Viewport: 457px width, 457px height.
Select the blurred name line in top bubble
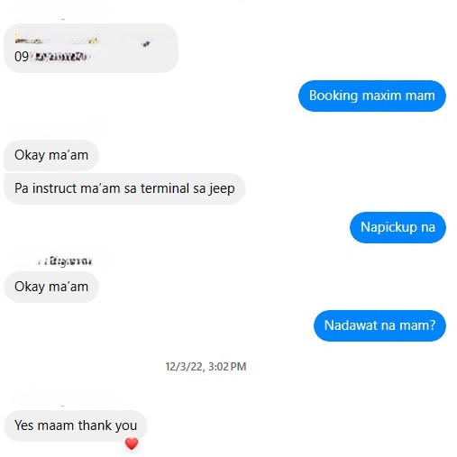point(57,40)
